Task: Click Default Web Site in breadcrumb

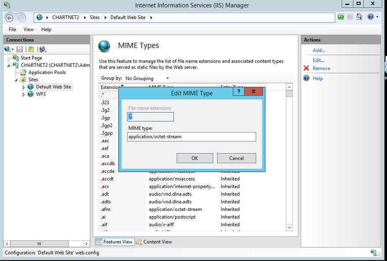Action: (x=128, y=17)
